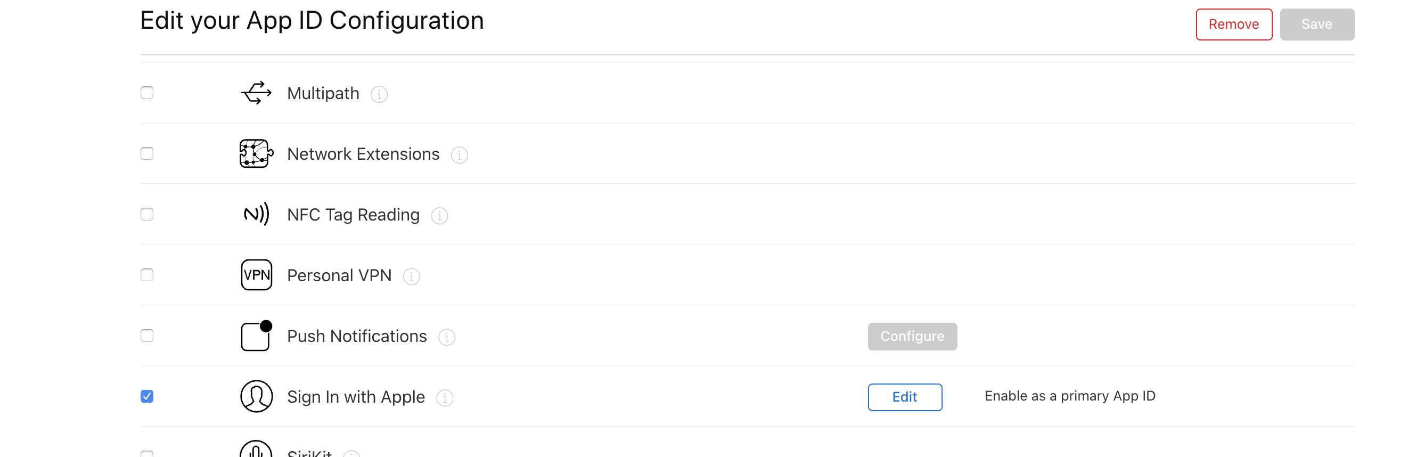The height and width of the screenshot is (457, 1408).
Task: Enable Push Notifications checkbox
Action: pos(147,336)
